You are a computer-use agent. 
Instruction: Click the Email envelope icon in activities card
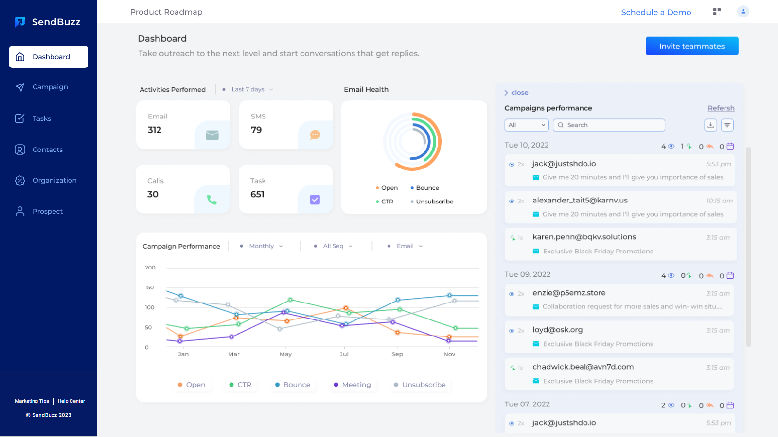click(x=212, y=135)
